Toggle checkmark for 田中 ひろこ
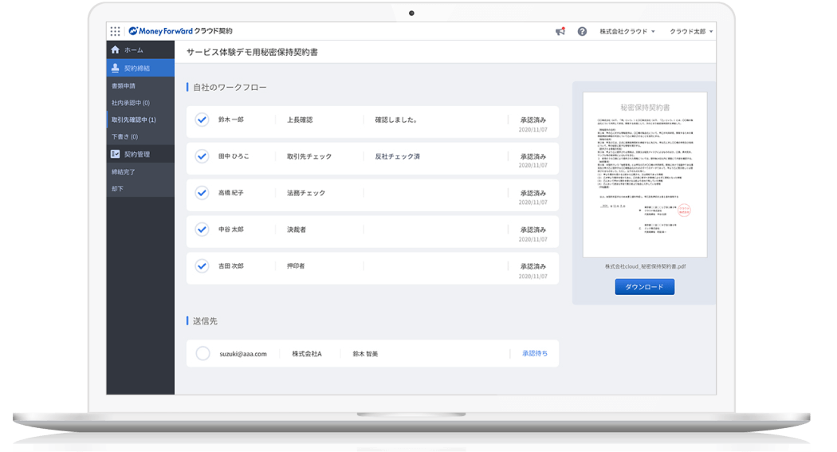This screenshot has height=452, width=837. click(202, 156)
